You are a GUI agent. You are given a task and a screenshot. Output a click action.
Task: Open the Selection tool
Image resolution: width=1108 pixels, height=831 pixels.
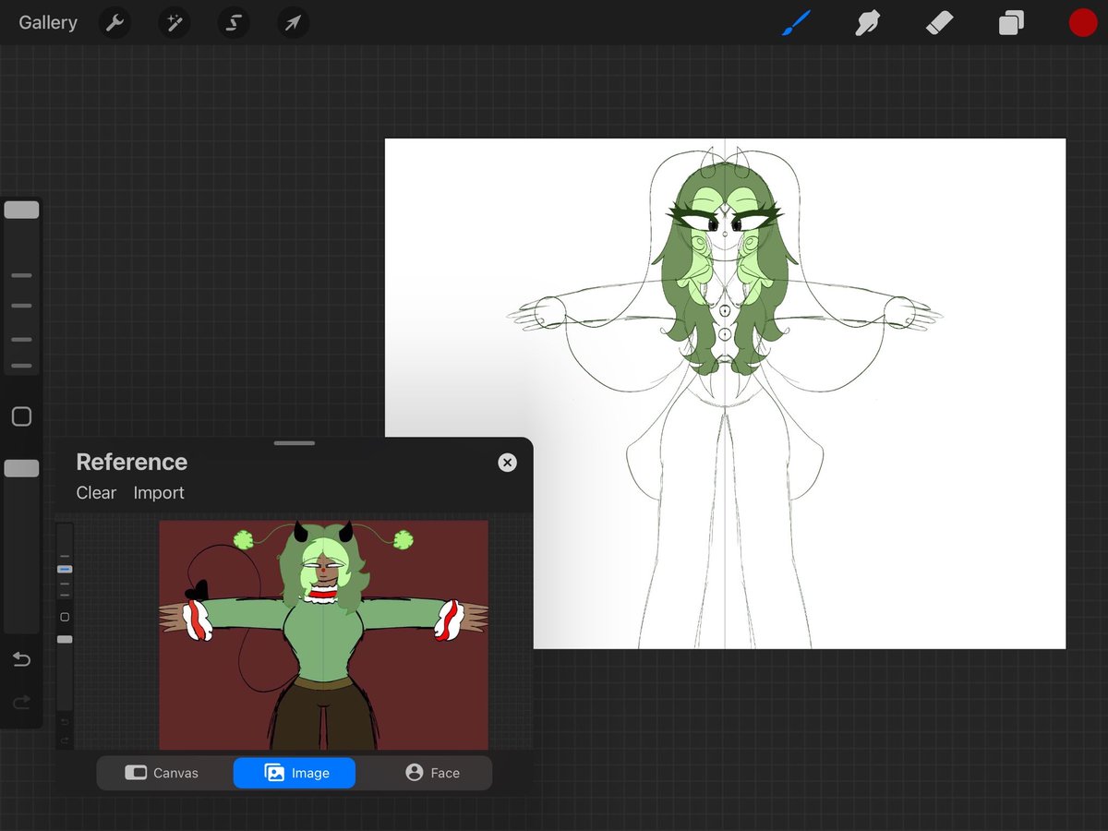click(234, 23)
